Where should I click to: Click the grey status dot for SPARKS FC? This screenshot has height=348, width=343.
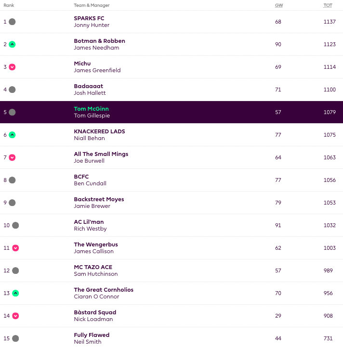click(x=12, y=22)
